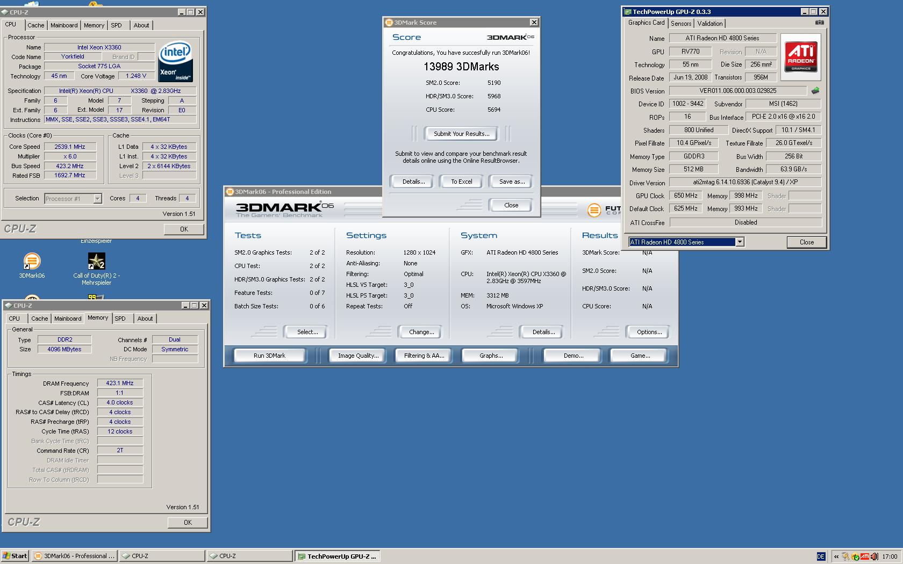The width and height of the screenshot is (903, 564).
Task: Click the ATI CrossFire Disabled field
Action: pyautogui.click(x=746, y=222)
